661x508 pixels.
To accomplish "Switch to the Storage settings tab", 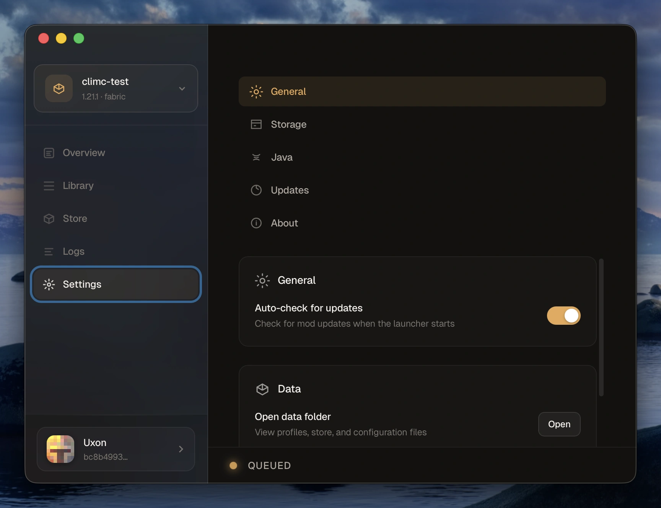I will coord(289,124).
